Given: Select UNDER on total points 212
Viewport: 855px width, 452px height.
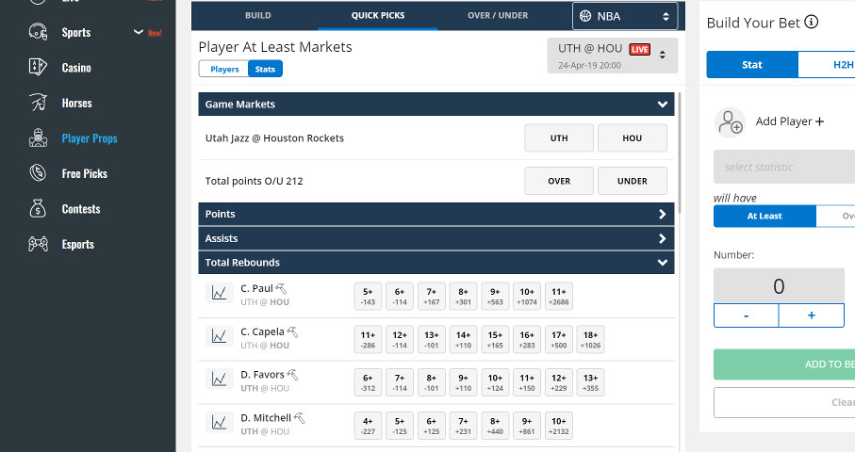Looking at the screenshot, I should (632, 181).
